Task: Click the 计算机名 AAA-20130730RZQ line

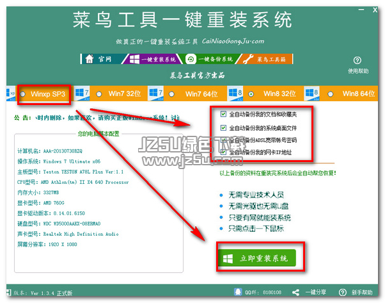Action: pos(50,151)
